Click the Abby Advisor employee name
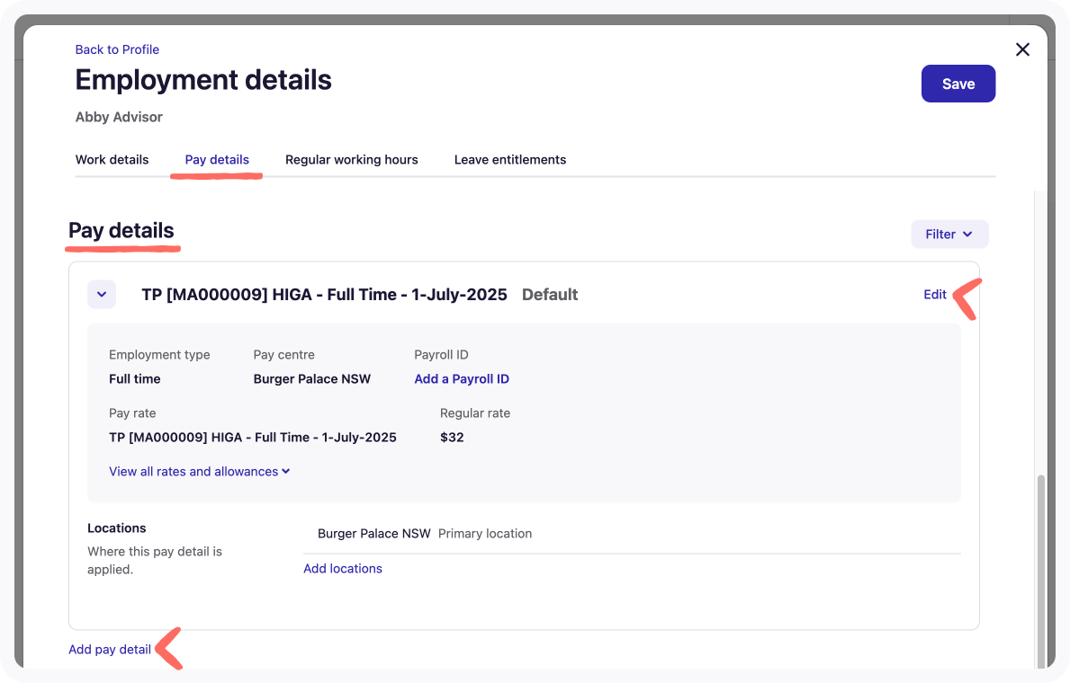 (119, 117)
